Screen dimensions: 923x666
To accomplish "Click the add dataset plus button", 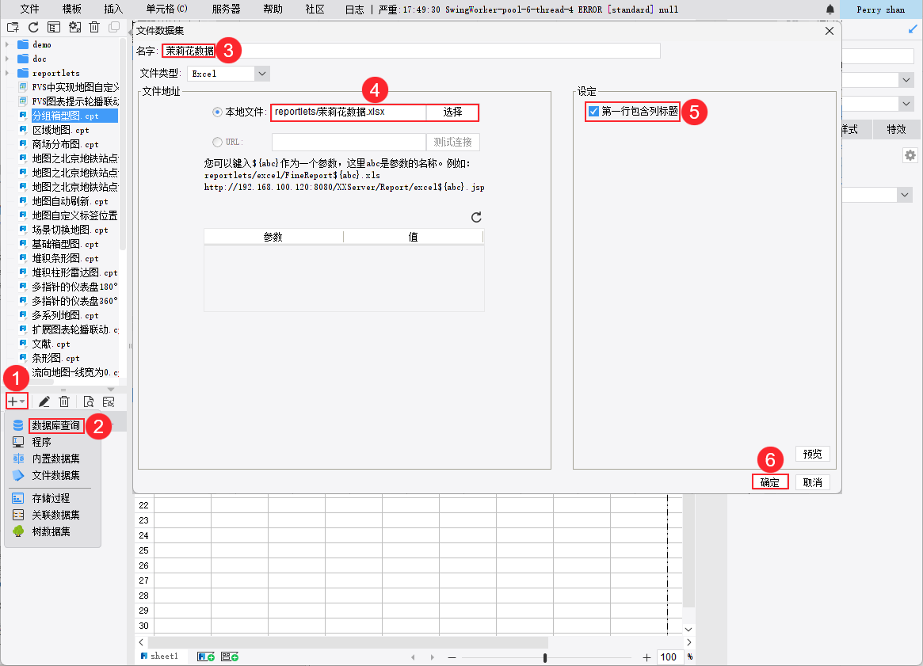I will tap(16, 402).
